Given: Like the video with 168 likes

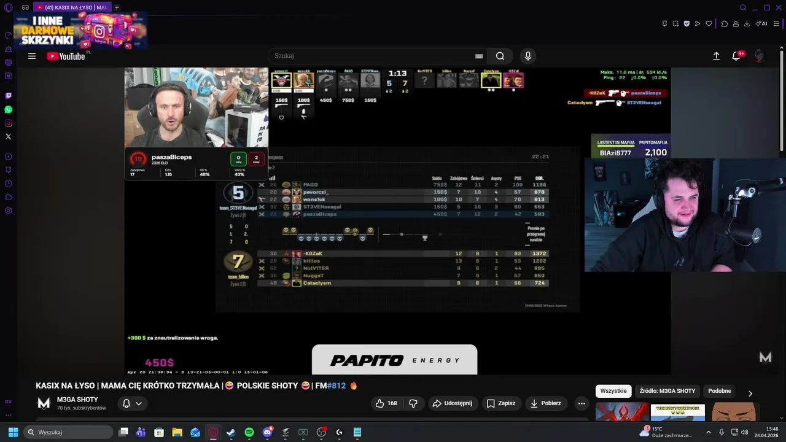Looking at the screenshot, I should 386,403.
